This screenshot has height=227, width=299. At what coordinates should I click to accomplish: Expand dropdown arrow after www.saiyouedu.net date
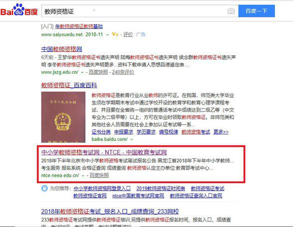coord(108,35)
